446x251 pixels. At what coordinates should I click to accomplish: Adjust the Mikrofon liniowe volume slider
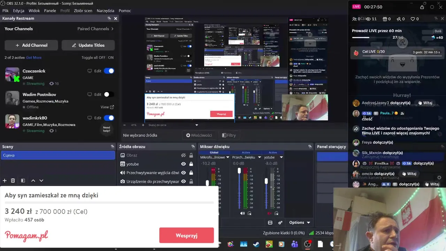(x=207, y=183)
